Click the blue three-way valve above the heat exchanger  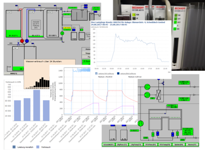point(163,83)
